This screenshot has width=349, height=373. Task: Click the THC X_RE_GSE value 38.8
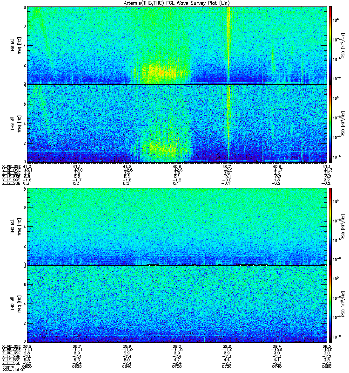[x=127, y=346]
